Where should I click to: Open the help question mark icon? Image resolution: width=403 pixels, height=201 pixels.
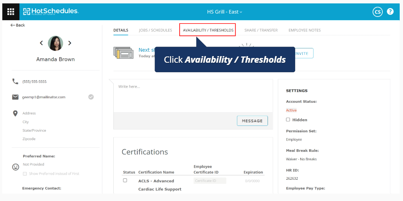coord(390,11)
